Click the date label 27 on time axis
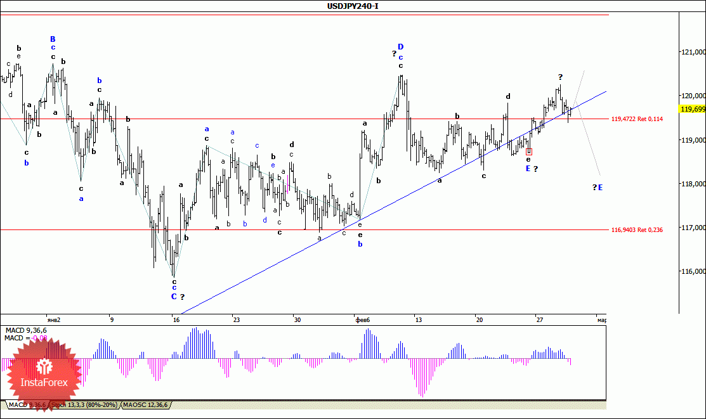706x419 pixels. coord(539,320)
